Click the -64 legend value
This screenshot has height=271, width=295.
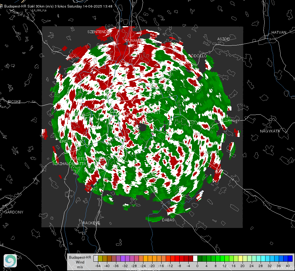(x=98, y=266)
